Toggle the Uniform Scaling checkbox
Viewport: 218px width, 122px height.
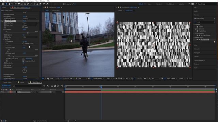23,43
